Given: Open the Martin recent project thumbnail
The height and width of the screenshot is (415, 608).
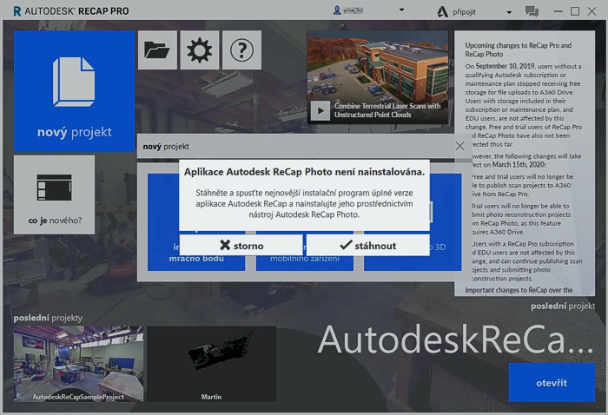Looking at the screenshot, I should tap(212, 364).
